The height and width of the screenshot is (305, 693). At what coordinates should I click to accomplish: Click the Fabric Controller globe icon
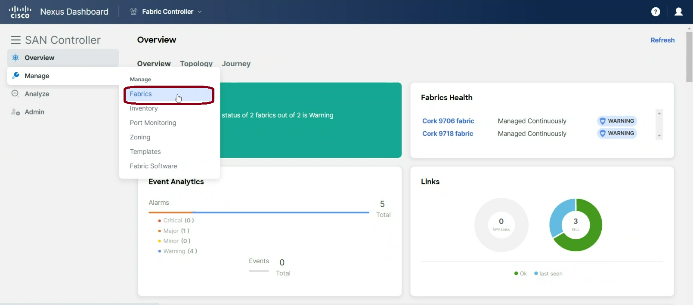click(x=133, y=12)
